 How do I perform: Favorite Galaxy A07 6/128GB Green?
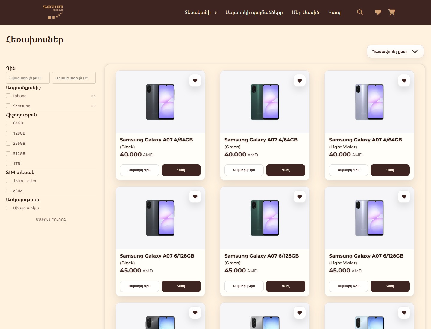(x=300, y=197)
